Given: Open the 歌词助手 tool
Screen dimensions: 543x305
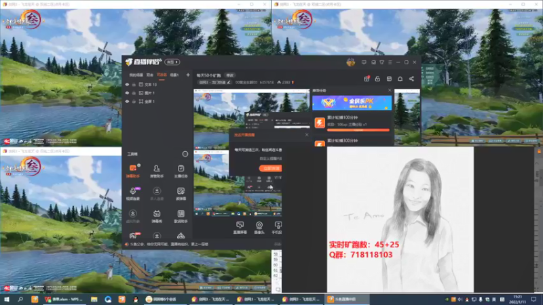Looking at the screenshot, I should pyautogui.click(x=181, y=216).
